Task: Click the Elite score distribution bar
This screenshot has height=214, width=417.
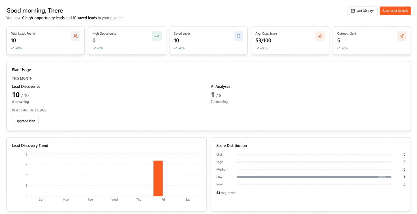Action: coord(314,154)
